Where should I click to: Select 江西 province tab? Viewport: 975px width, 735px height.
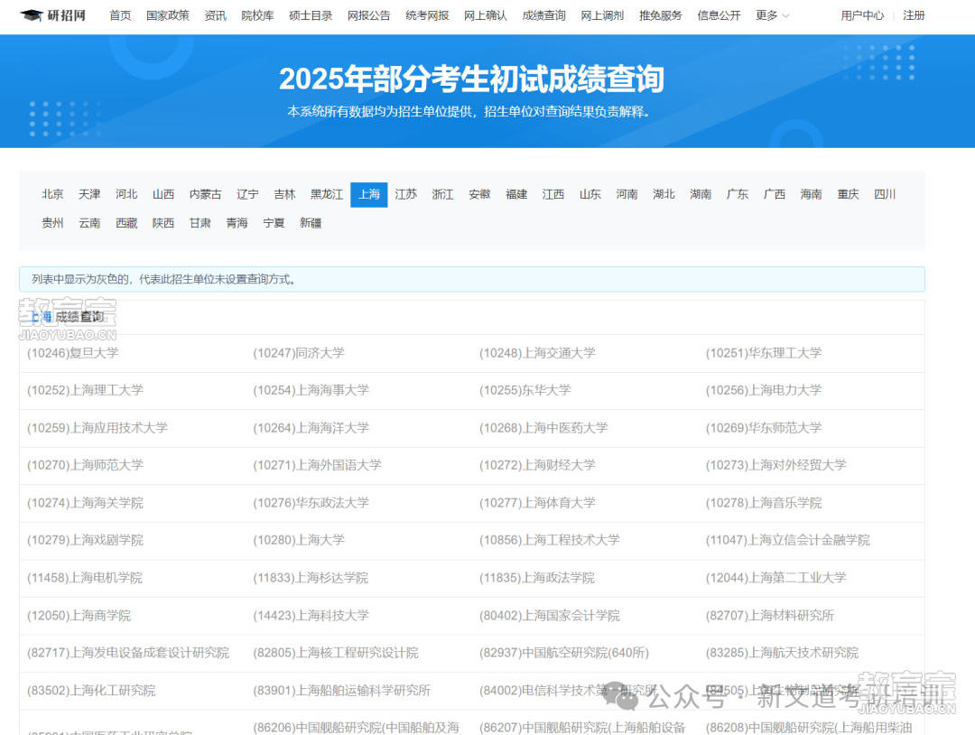(553, 194)
